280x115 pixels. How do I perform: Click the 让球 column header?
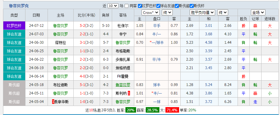(255, 19)
